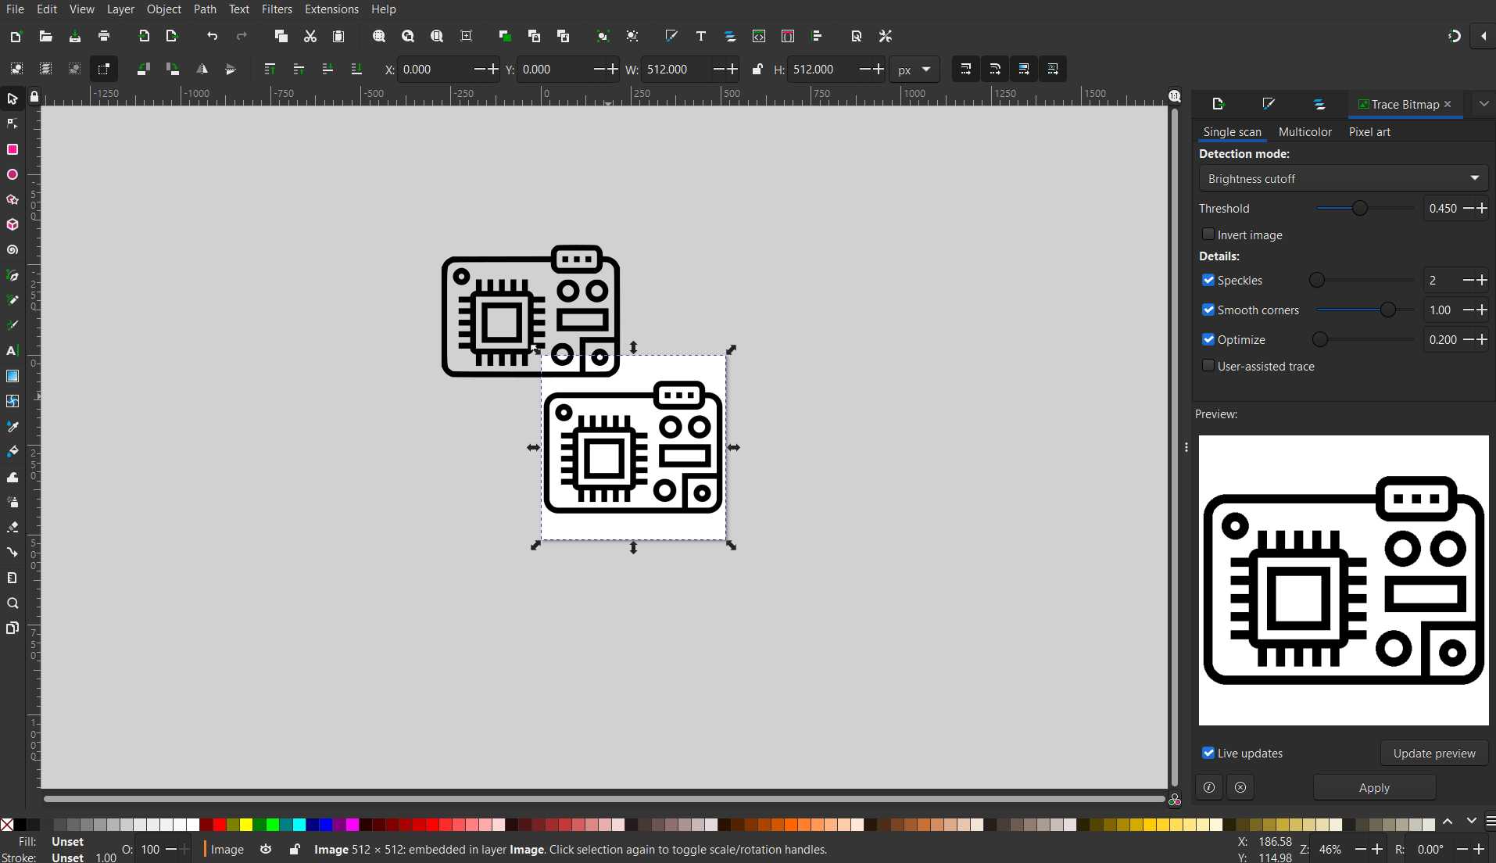1496x863 pixels.
Task: Select the Spiral tool
Action: [x=13, y=250]
